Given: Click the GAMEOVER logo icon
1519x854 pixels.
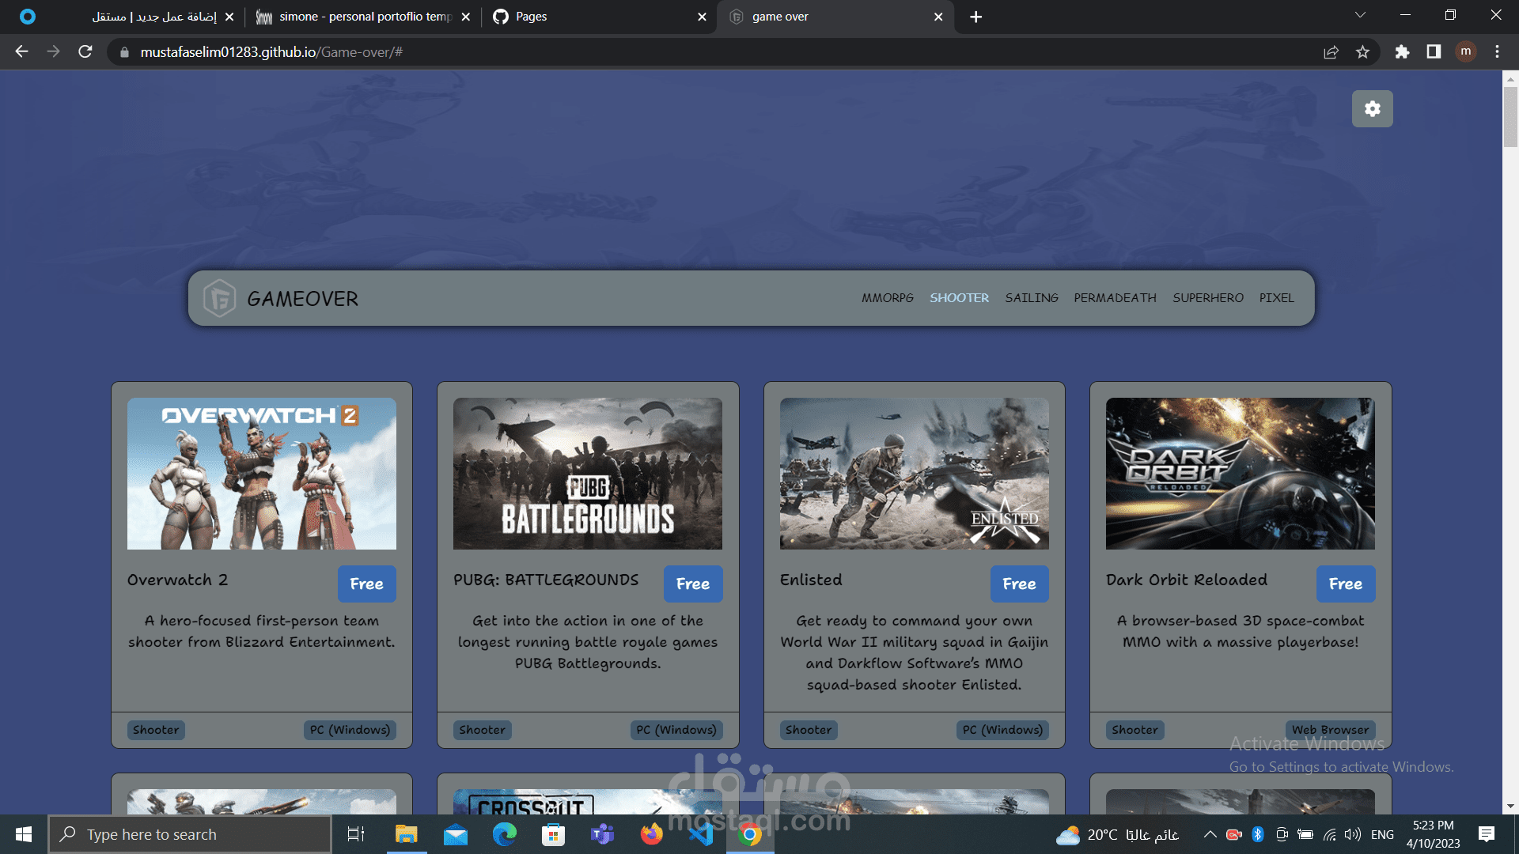Looking at the screenshot, I should [219, 298].
